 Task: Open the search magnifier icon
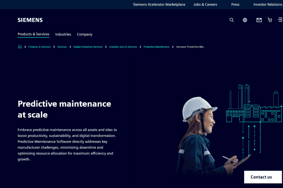coord(231,20)
